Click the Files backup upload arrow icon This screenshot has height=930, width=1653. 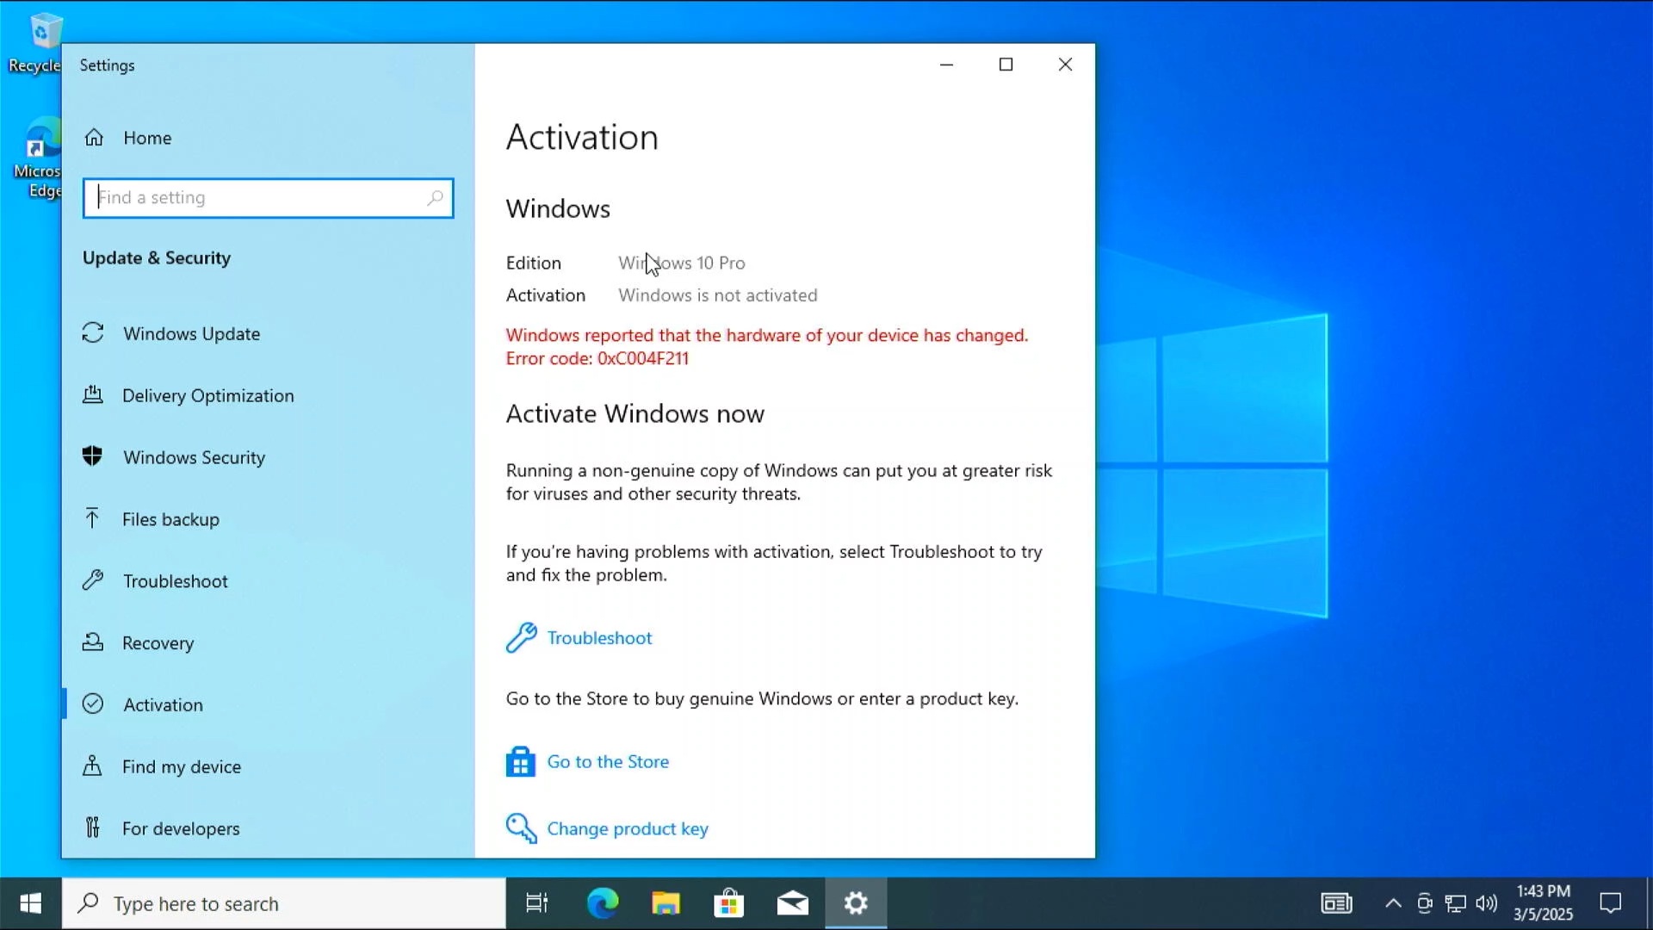tap(92, 518)
